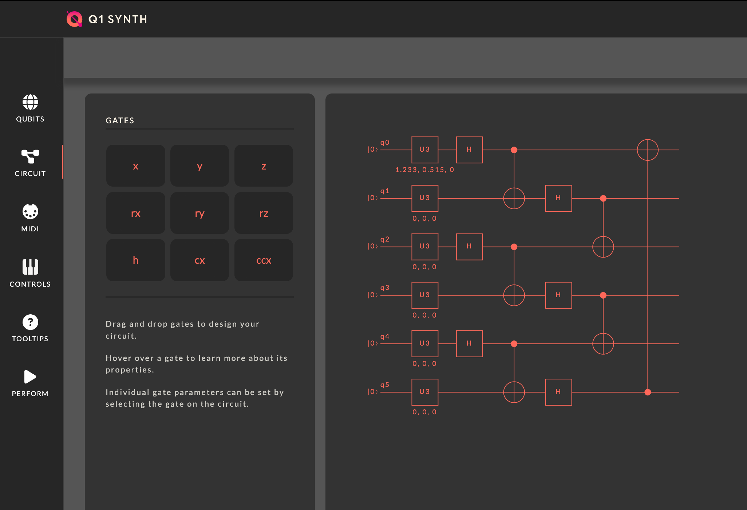Select the ccx Toffoli gate
Screen dimensions: 747x510
pos(264,260)
